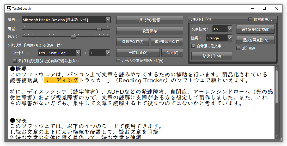The height and width of the screenshot is (146, 287).
Task: Click the heading ●特長 in text area
Action: click(x=18, y=120)
